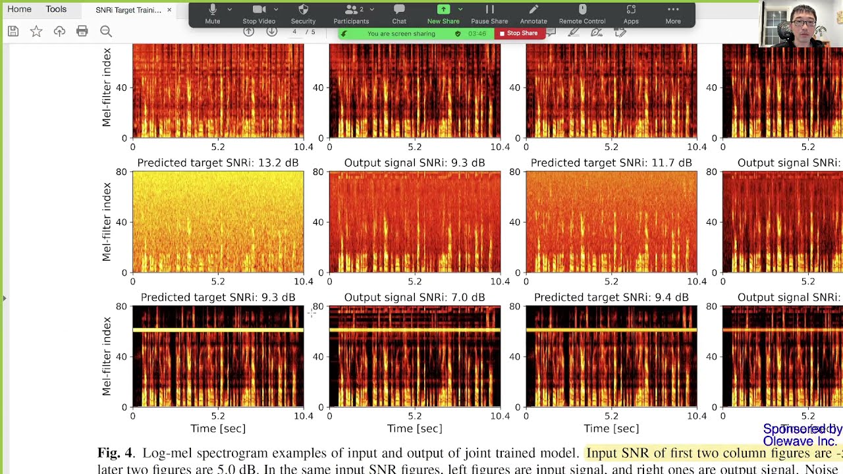This screenshot has height=474, width=843.
Task: Open the Tools tab
Action: [56, 9]
